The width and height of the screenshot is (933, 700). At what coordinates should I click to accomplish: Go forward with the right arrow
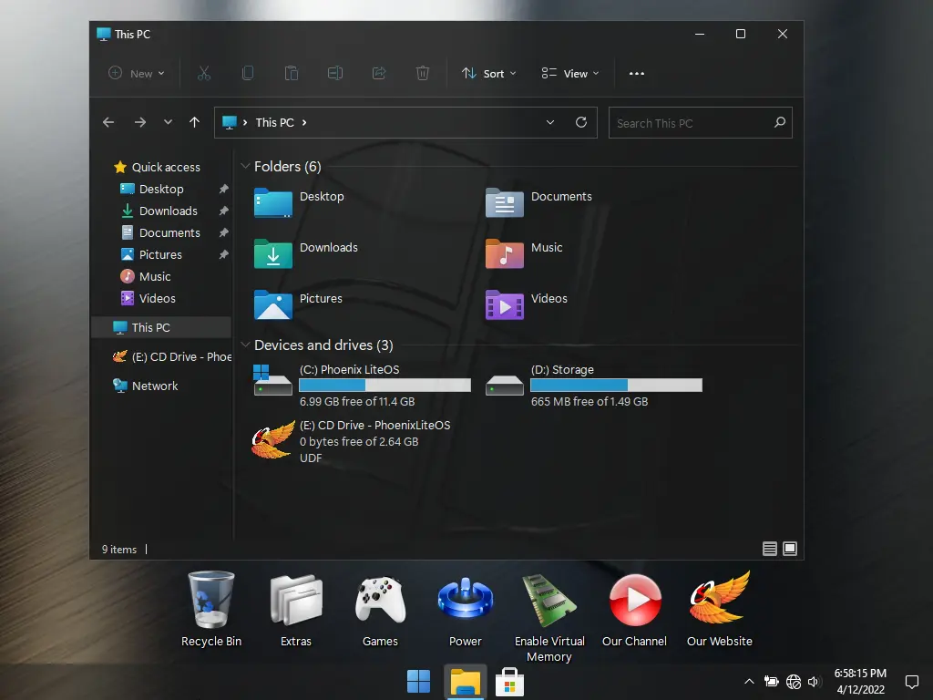139,123
